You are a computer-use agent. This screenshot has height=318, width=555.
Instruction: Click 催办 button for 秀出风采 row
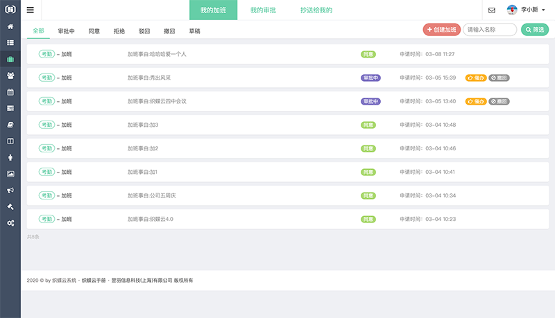click(x=476, y=78)
